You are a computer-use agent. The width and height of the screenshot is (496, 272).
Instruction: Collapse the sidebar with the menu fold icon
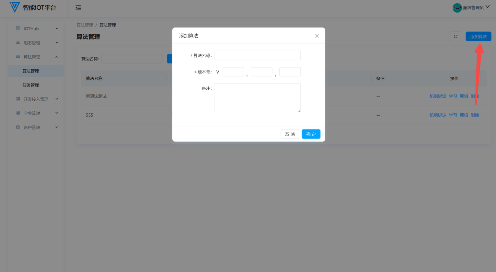[x=78, y=8]
